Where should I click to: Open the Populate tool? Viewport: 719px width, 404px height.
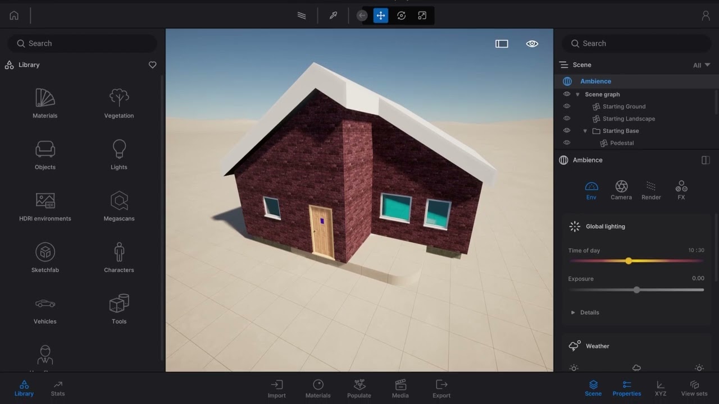pos(359,388)
